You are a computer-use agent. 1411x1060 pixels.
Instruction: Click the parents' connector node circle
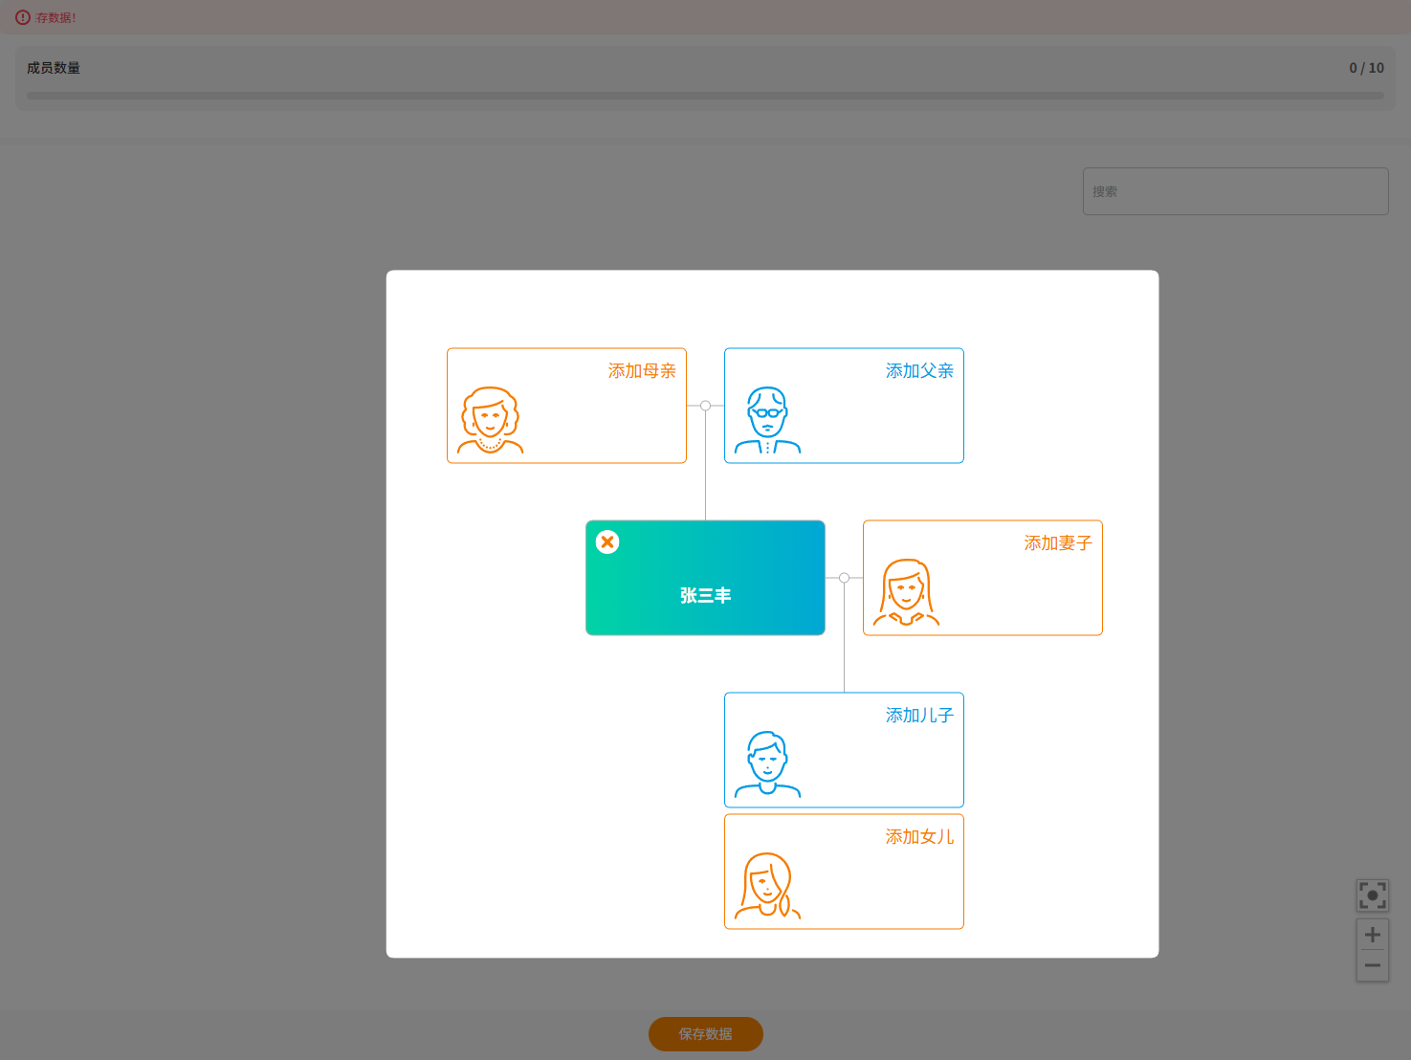pyautogui.click(x=705, y=406)
